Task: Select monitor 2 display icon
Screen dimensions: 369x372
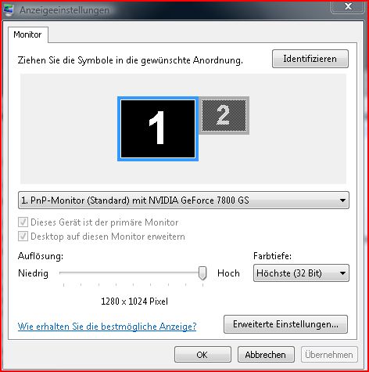Action: pyautogui.click(x=224, y=115)
